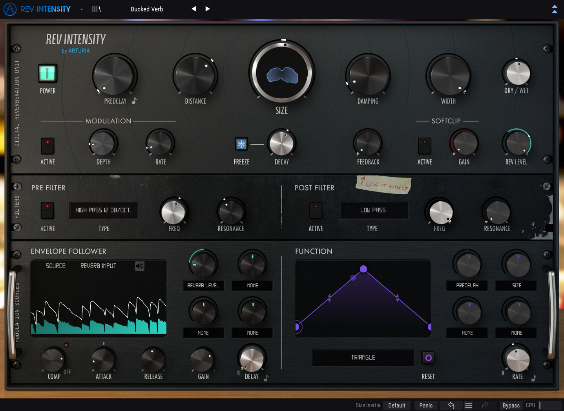Turn off the green Power switch
Screen dimensions: 564x411
(x=47, y=73)
